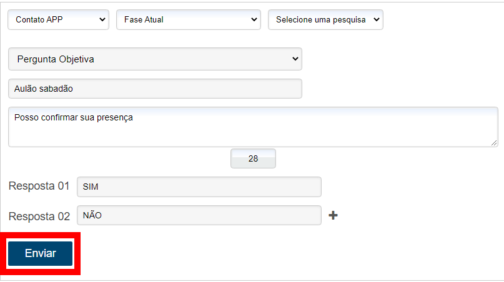504x282 pixels.
Task: Grab the textarea resize handle corner
Action: [x=494, y=143]
